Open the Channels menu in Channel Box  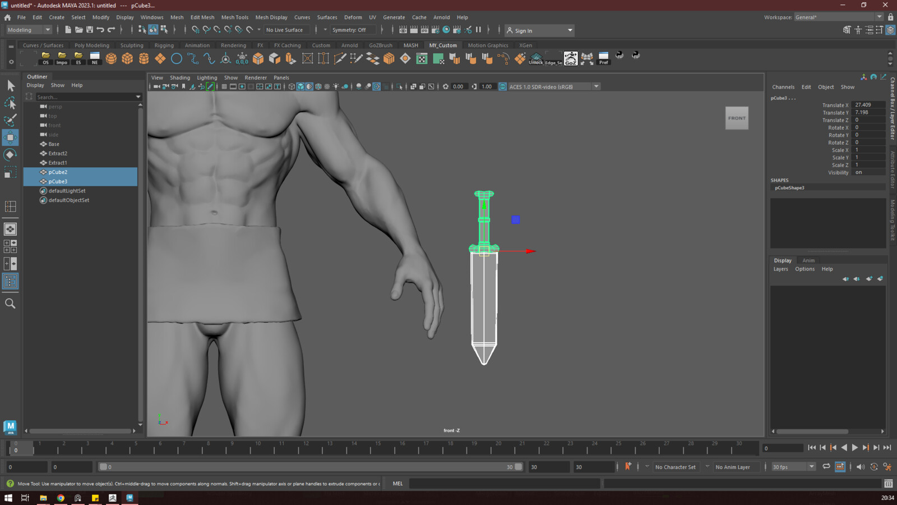pos(783,87)
